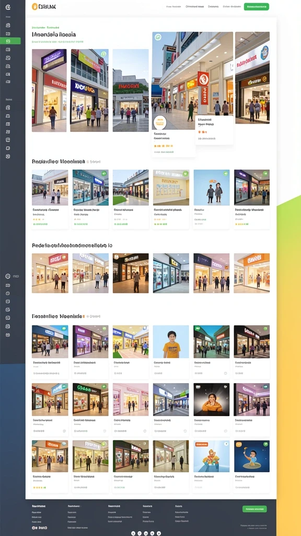Open the thumbnail of the child in an orange shirt
The width and height of the screenshot is (301, 536).
tap(171, 341)
